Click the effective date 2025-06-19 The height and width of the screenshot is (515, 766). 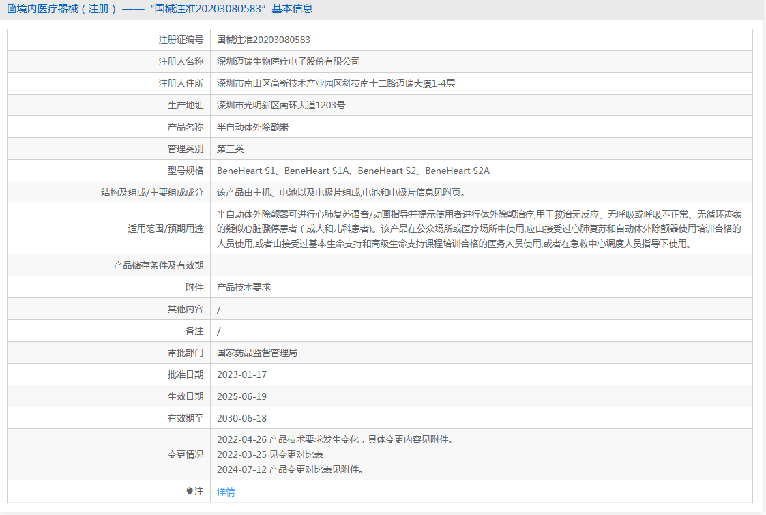point(242,397)
